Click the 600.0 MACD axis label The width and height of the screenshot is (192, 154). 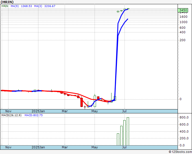[x=184, y=124]
